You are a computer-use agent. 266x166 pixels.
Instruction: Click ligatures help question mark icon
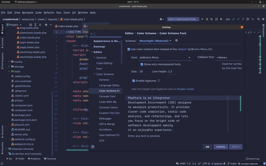pos(159,81)
